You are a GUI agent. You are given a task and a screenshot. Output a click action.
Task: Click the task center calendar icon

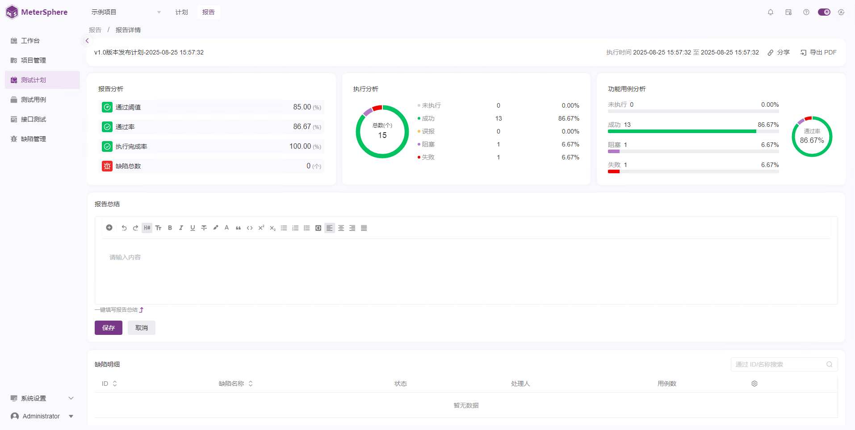pyautogui.click(x=788, y=12)
